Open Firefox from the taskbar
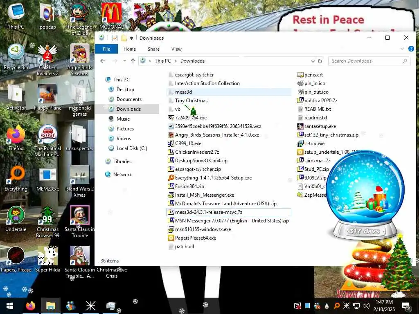419x314 pixels. (x=30, y=306)
